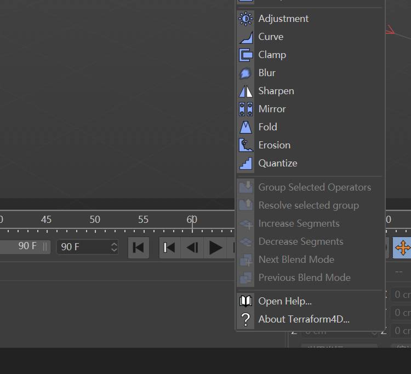411x374 pixels.
Task: Click frame 45 on the timeline ruler
Action: tap(46, 220)
